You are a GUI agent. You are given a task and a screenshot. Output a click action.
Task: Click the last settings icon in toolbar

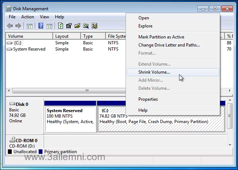click(x=94, y=26)
